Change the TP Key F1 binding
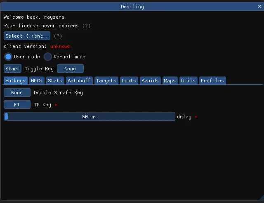 17,105
